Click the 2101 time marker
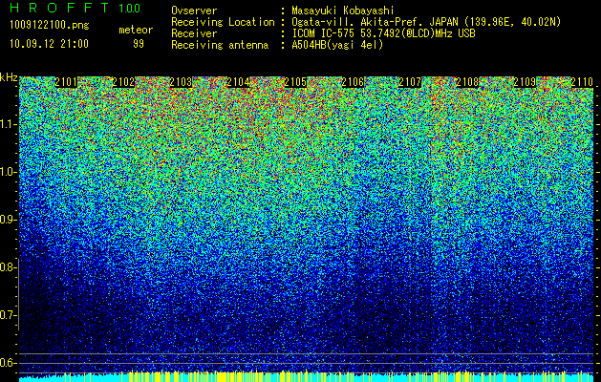Image resolution: width=601 pixels, height=382 pixels. tap(66, 82)
